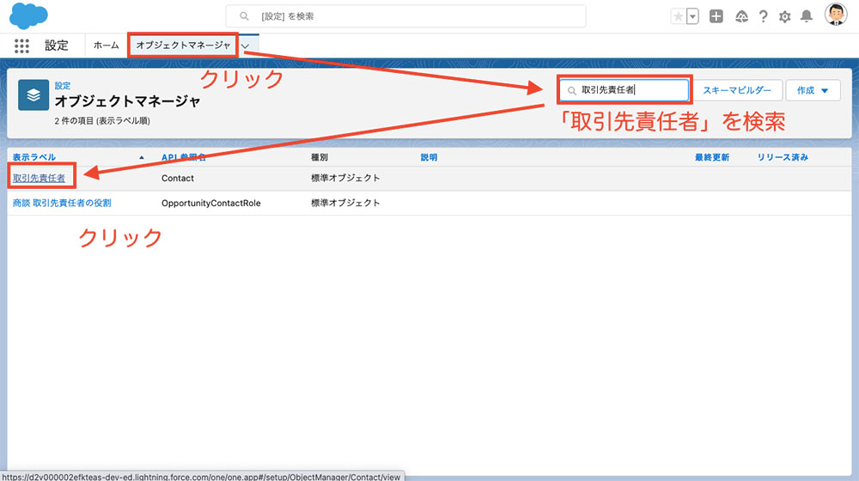Sort by リリース済み column header
This screenshot has height=481, width=859.
click(x=783, y=157)
